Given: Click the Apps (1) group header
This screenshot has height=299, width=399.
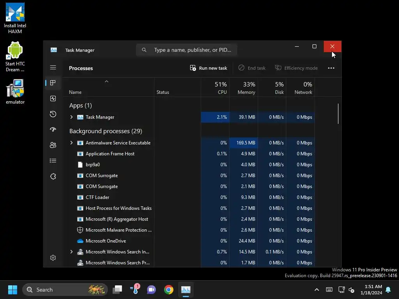Looking at the screenshot, I should tap(81, 106).
